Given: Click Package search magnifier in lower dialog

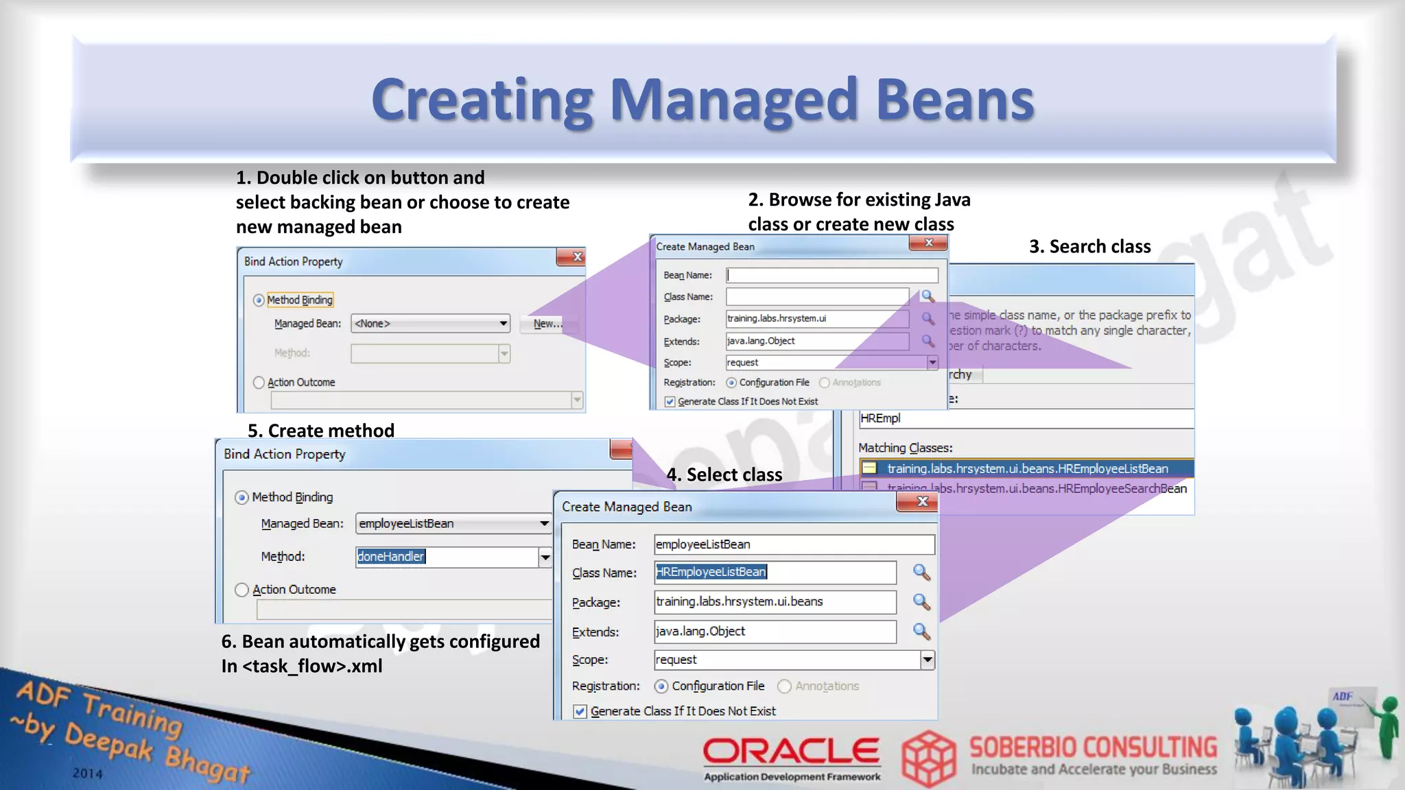Looking at the screenshot, I should [x=921, y=602].
